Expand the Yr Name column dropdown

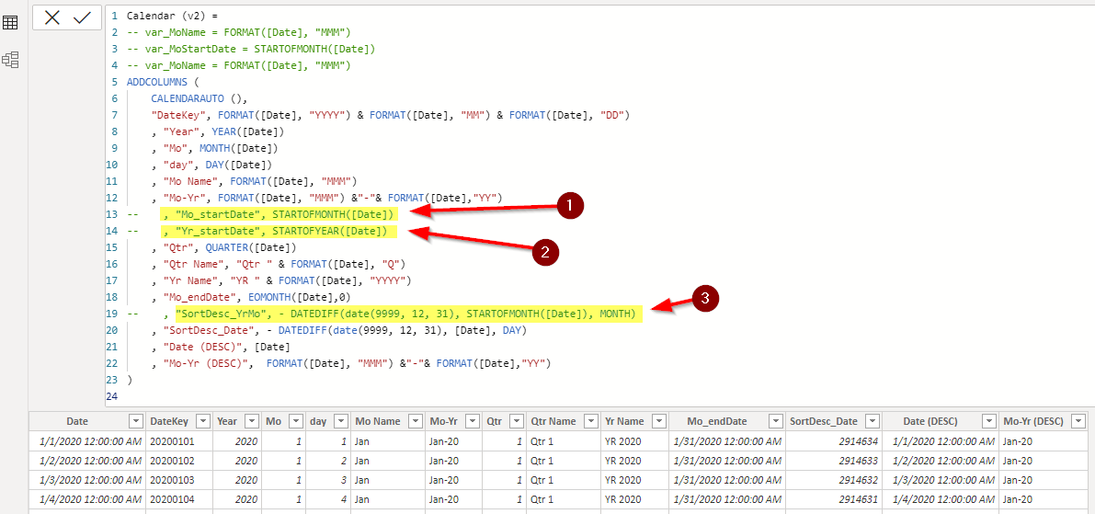[658, 421]
